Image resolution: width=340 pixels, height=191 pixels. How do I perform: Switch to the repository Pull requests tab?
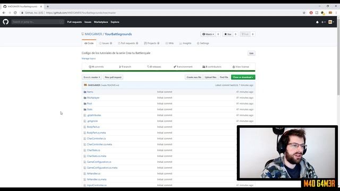[128, 44]
